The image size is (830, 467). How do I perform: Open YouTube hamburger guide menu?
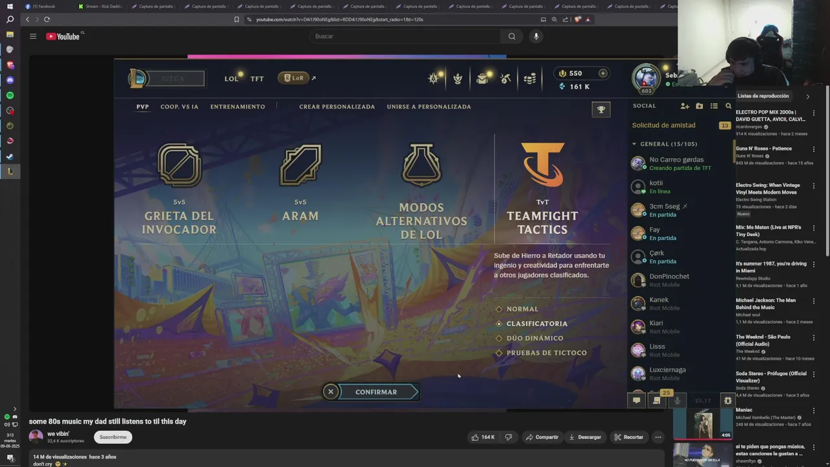[32, 36]
